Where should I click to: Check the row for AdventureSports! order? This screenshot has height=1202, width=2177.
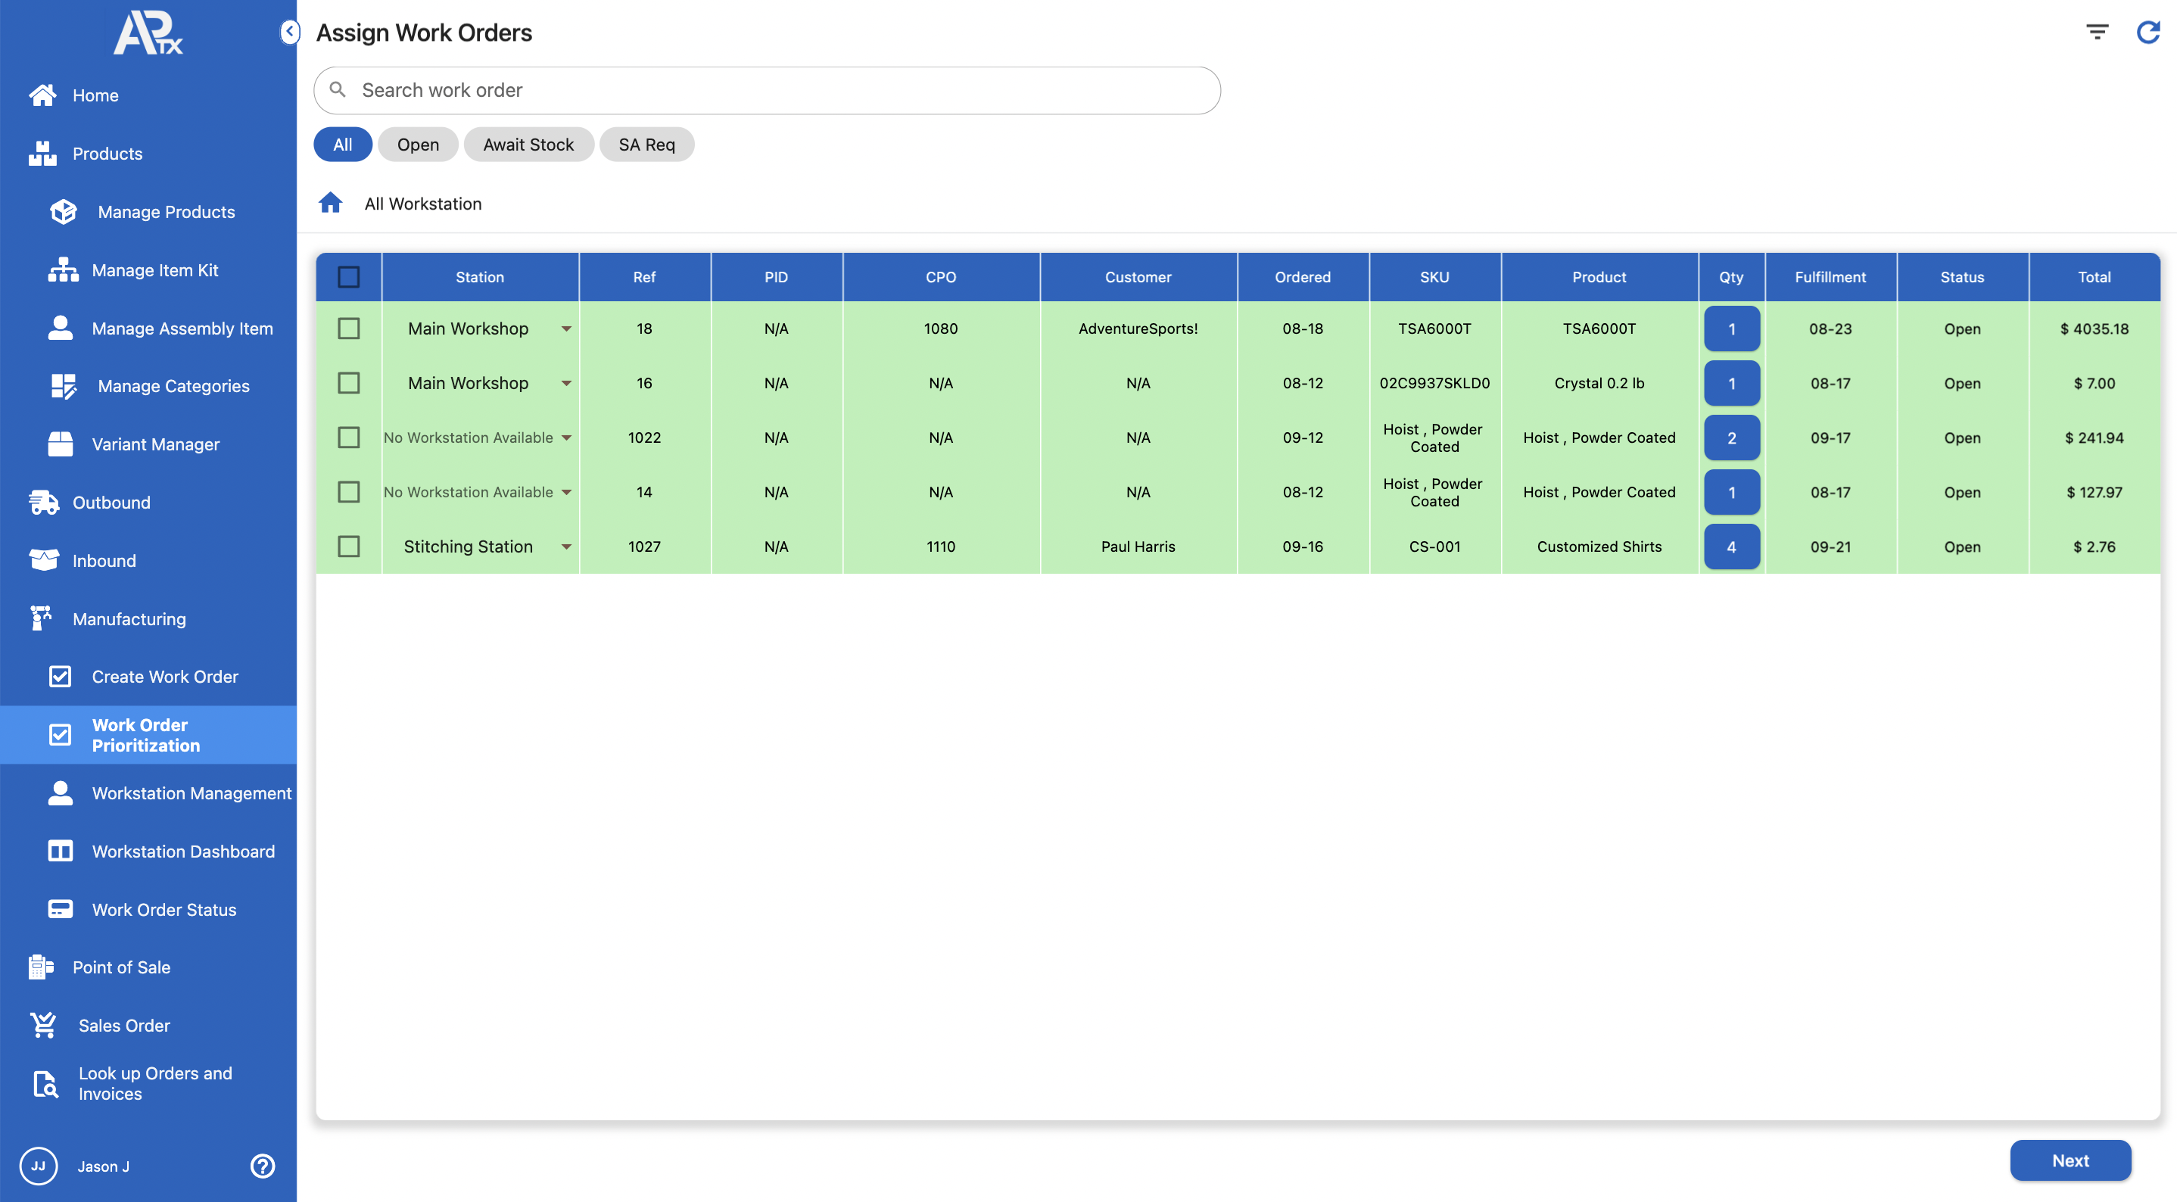348,328
